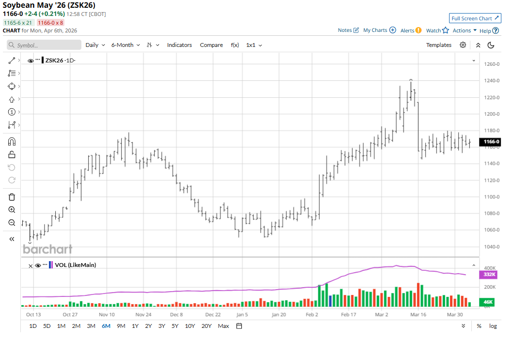513x340 pixels.
Task: Select the 3M range
Action: [x=91, y=326]
